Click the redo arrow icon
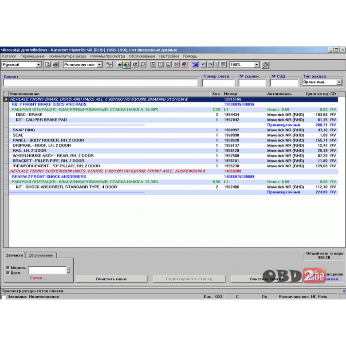 coord(211,64)
